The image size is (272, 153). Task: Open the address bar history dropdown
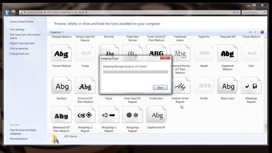(x=234, y=12)
